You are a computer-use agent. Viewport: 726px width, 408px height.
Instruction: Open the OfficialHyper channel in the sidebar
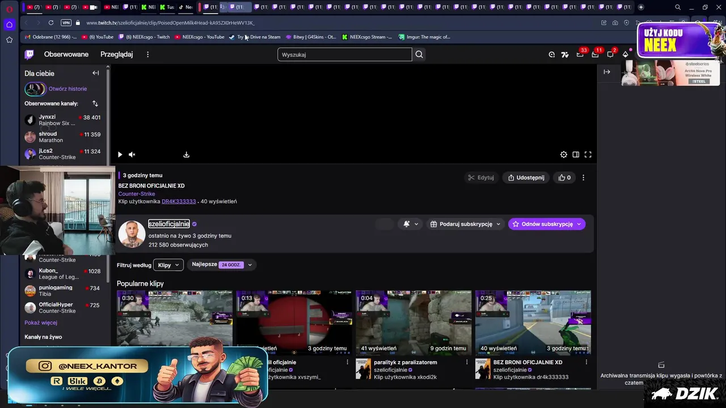click(62, 308)
